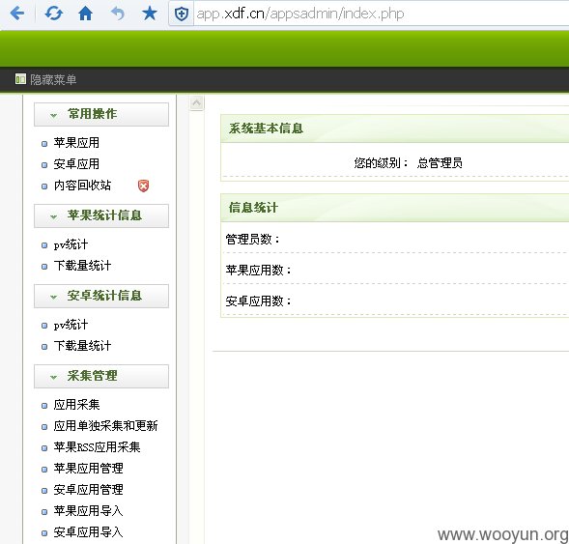569x544 pixels.
Task: Open 安卓应用 under 常用操作
Action: tap(76, 164)
